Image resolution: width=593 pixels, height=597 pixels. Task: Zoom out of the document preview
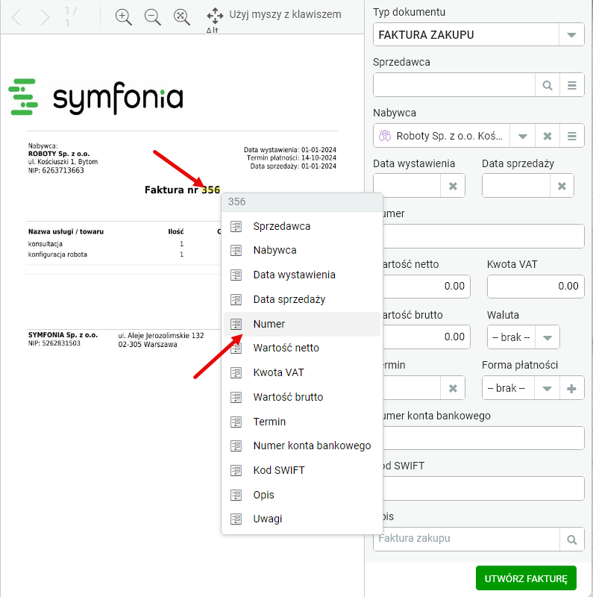[152, 17]
